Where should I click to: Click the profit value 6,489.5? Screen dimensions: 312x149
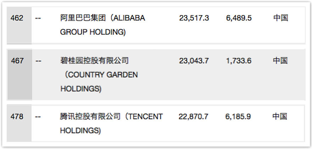[239, 18]
